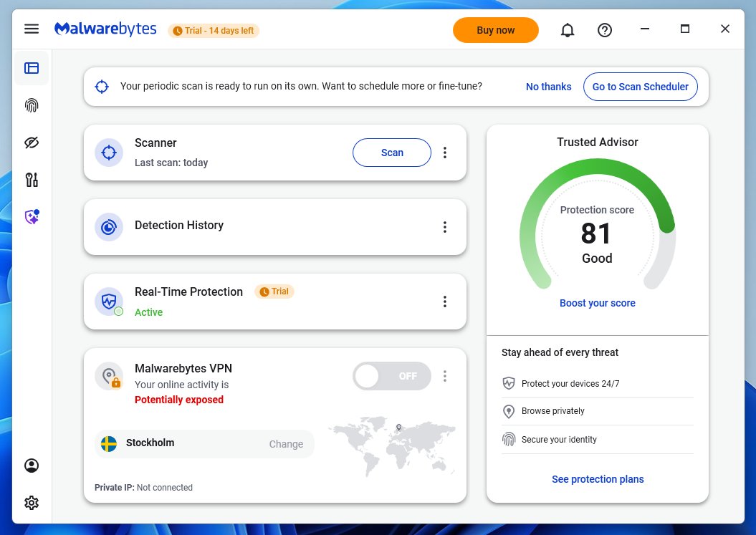Click Go to Scan Scheduler
Viewport: 756px width, 535px height.
(641, 87)
